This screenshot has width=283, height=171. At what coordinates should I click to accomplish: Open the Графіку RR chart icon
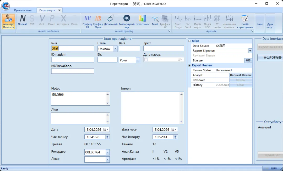pyautogui.click(x=87, y=21)
